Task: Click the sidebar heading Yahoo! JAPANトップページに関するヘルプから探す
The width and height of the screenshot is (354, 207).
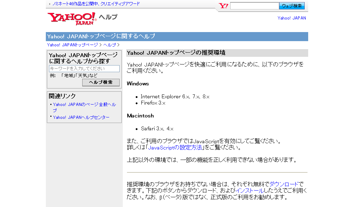Action: coord(83,58)
